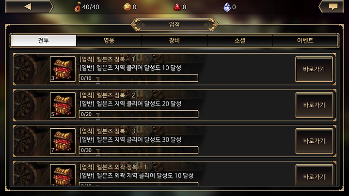This screenshot has width=349, height=196.
Task: Open the 소셜 tab
Action: pos(240,41)
